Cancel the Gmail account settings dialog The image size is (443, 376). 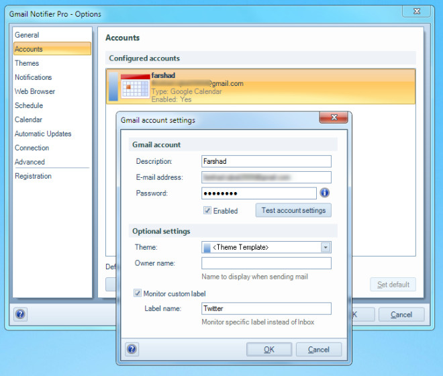[x=319, y=350]
